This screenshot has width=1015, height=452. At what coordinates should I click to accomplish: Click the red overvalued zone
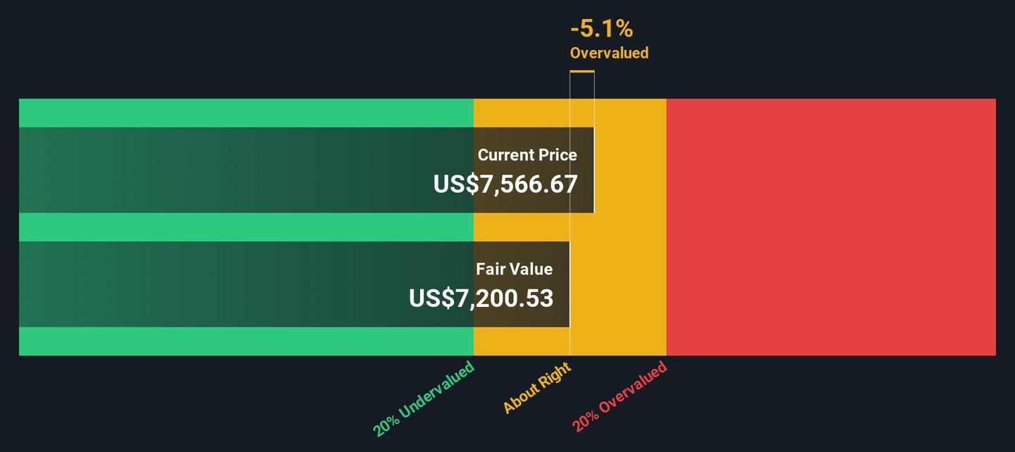[x=830, y=227]
